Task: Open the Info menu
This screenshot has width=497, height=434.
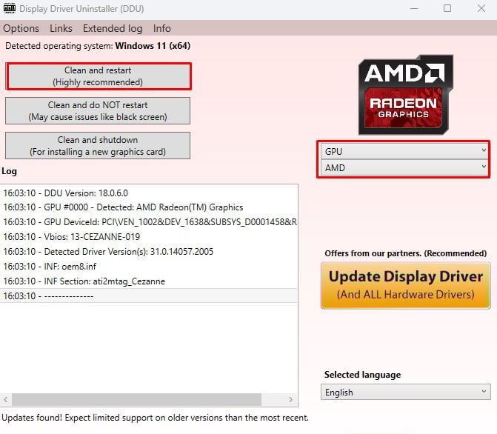Action: pos(161,28)
